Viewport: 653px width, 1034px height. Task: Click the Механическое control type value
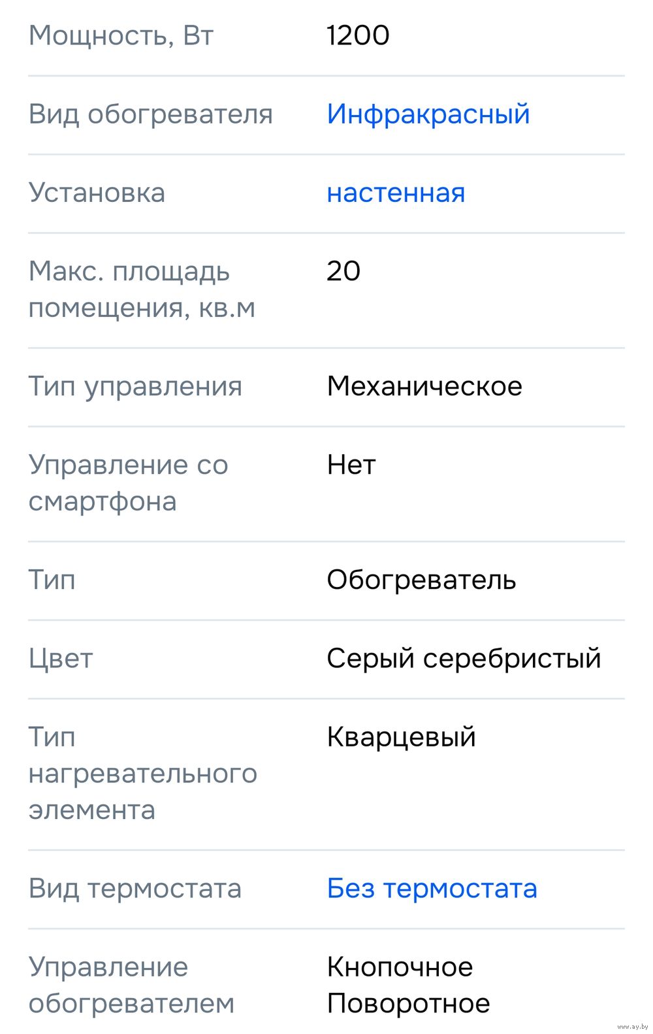coord(424,386)
